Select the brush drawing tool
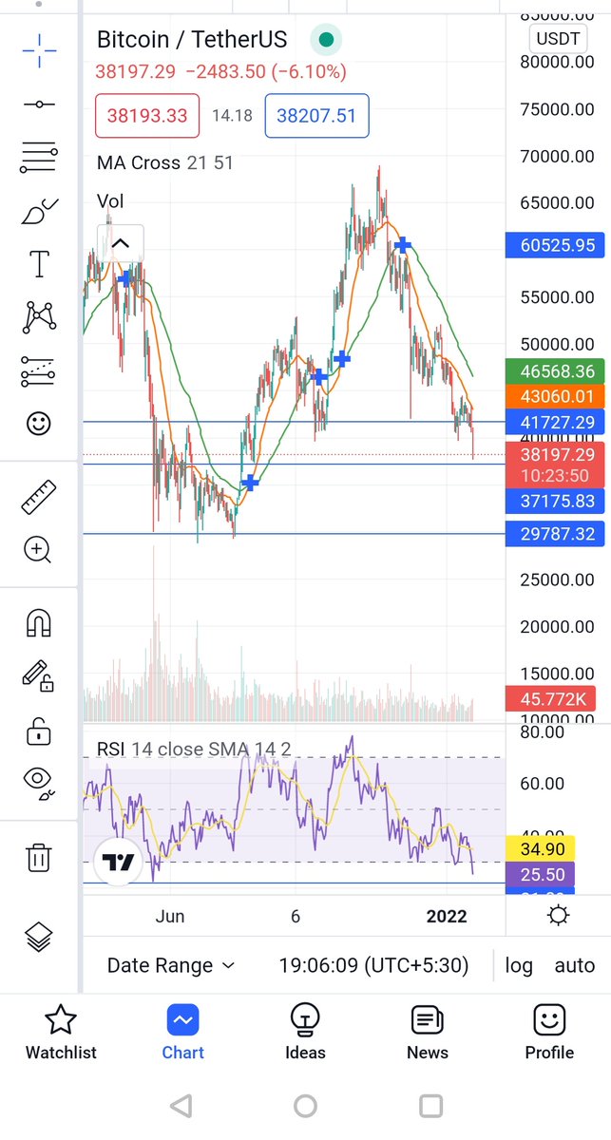 [39, 211]
